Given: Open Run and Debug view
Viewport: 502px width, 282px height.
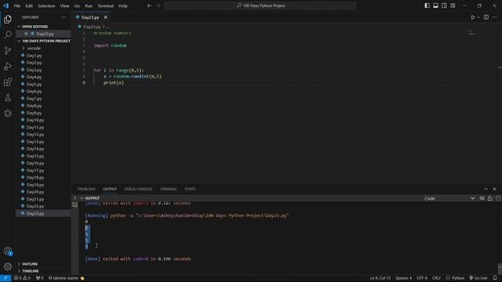Looking at the screenshot, I should tap(8, 66).
